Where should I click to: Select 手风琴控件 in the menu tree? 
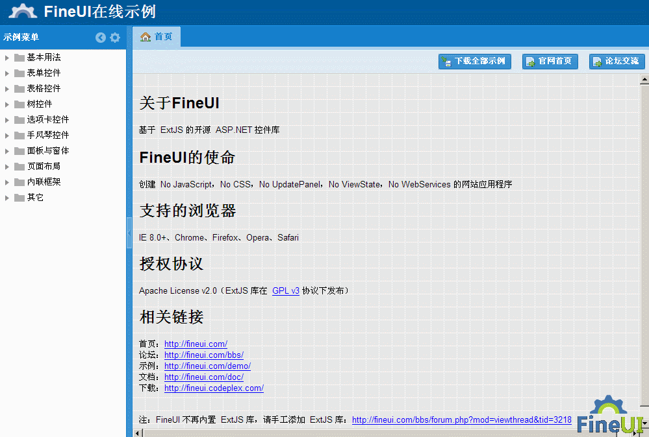pyautogui.click(x=48, y=135)
